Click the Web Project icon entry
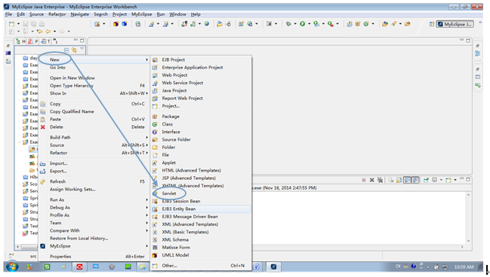 [155, 75]
